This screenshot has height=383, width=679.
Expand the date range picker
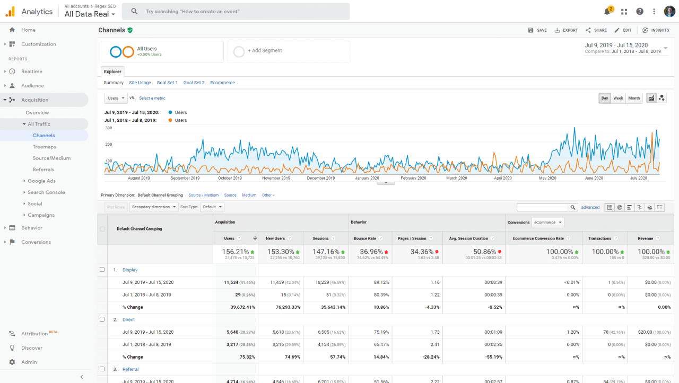pyautogui.click(x=666, y=48)
